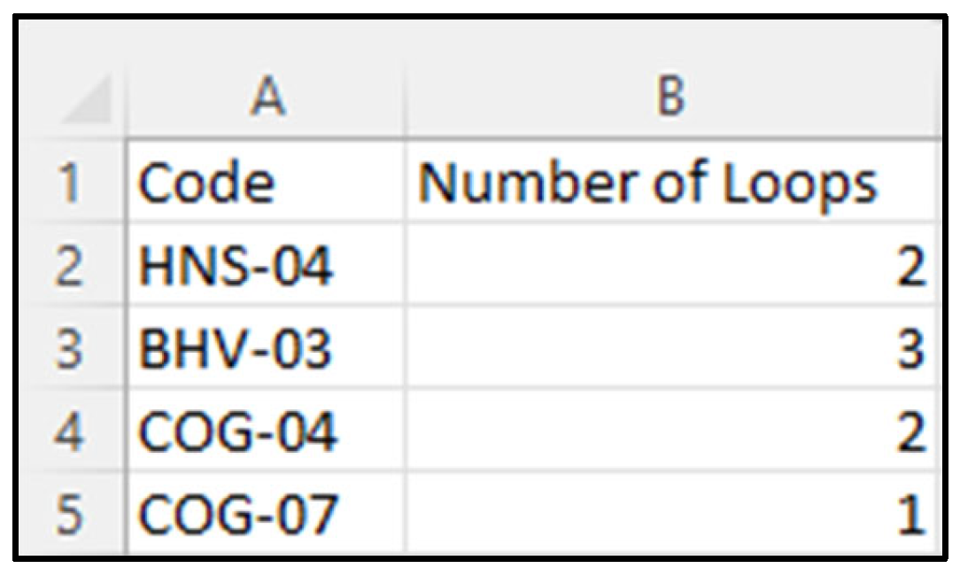Click the divider between column A and B headers

coord(406,97)
